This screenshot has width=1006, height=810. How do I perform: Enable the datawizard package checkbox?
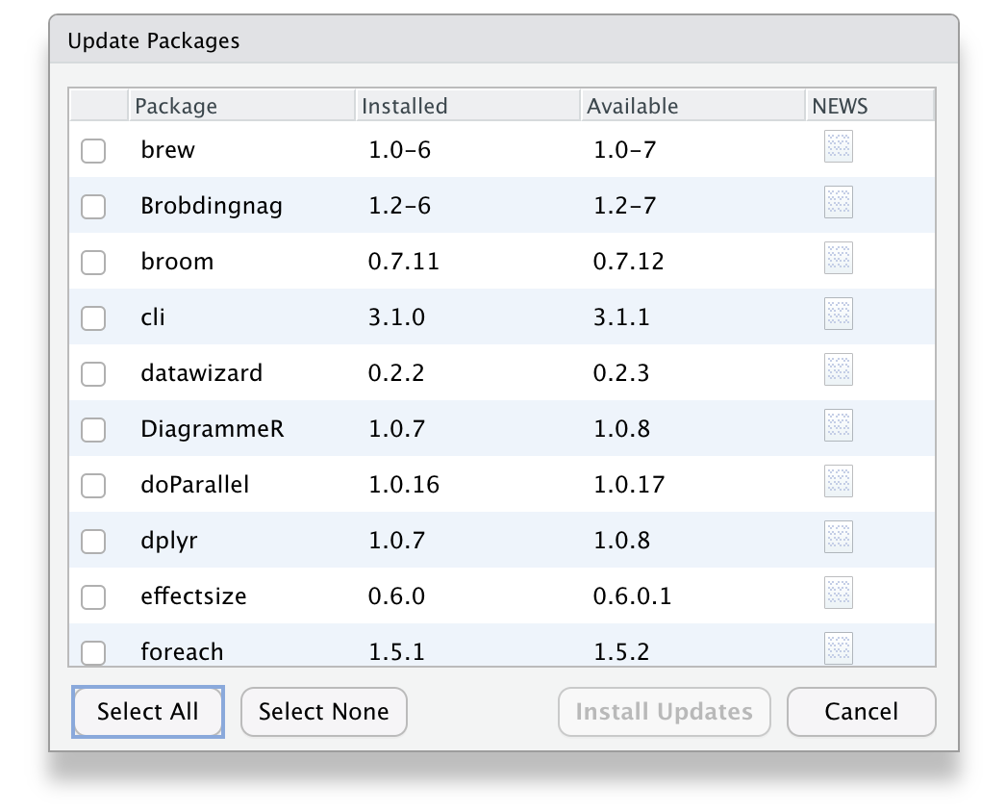click(x=93, y=374)
